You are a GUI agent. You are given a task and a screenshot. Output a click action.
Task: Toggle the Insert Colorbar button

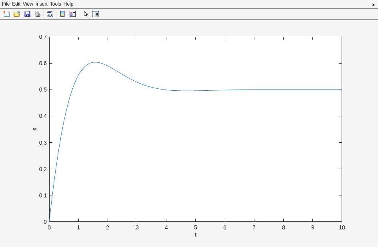[62, 14]
